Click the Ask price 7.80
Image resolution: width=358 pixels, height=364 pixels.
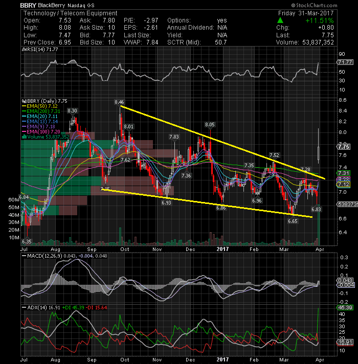(x=109, y=20)
